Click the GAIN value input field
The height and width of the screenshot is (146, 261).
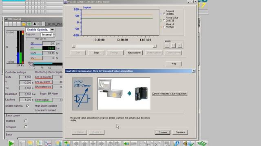point(25,77)
